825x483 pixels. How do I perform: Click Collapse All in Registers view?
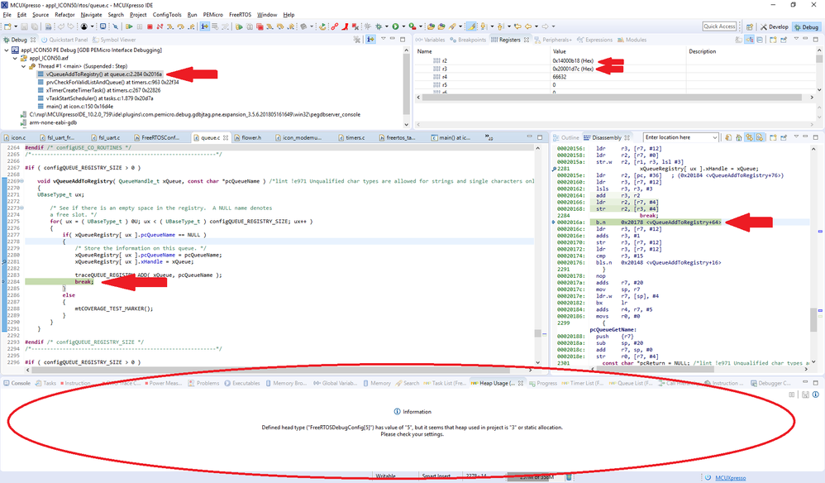coord(760,40)
